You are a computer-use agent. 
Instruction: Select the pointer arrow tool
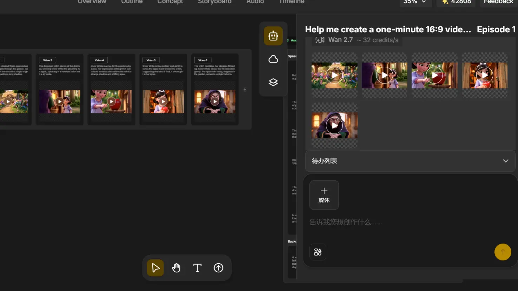click(155, 268)
